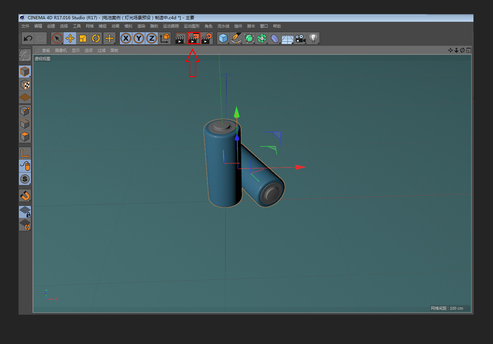493x344 pixels.
Task: Add a Cube primitive object
Action: [x=224, y=38]
